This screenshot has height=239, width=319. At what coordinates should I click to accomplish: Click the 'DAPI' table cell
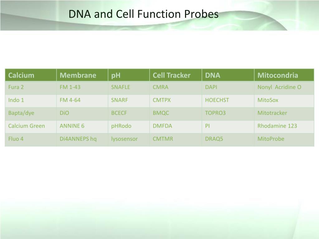(x=228, y=88)
